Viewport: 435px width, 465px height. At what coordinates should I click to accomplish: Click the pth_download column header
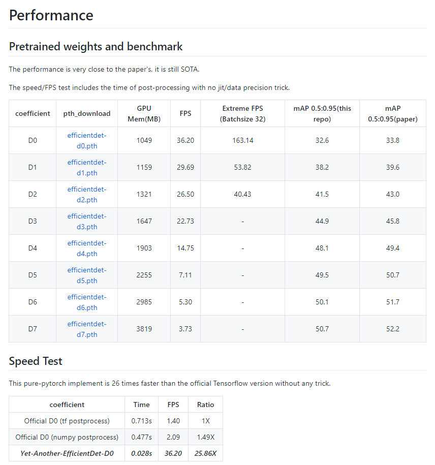pyautogui.click(x=87, y=113)
